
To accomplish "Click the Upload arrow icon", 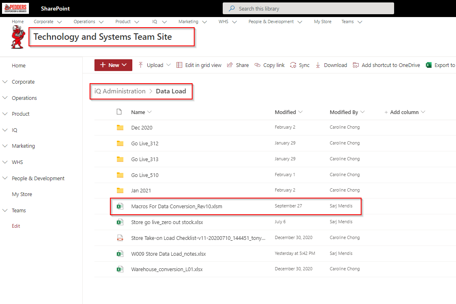I will [141, 65].
